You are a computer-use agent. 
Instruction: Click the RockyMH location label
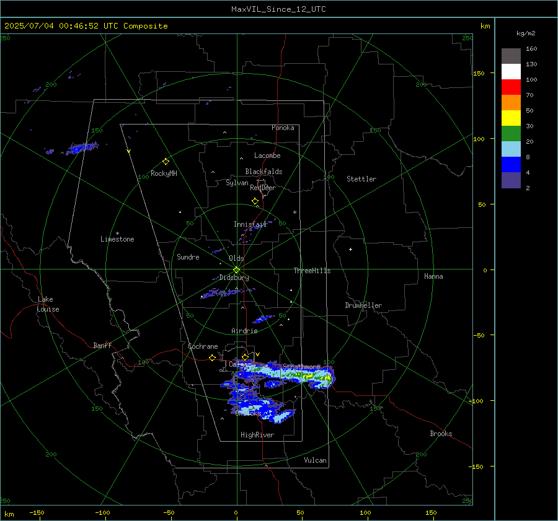pyautogui.click(x=164, y=173)
